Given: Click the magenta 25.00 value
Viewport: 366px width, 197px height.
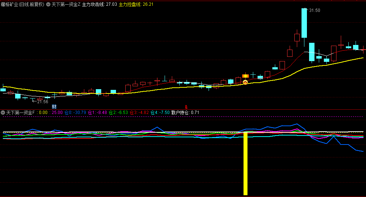Looking at the screenshot, I should [x=57, y=113].
